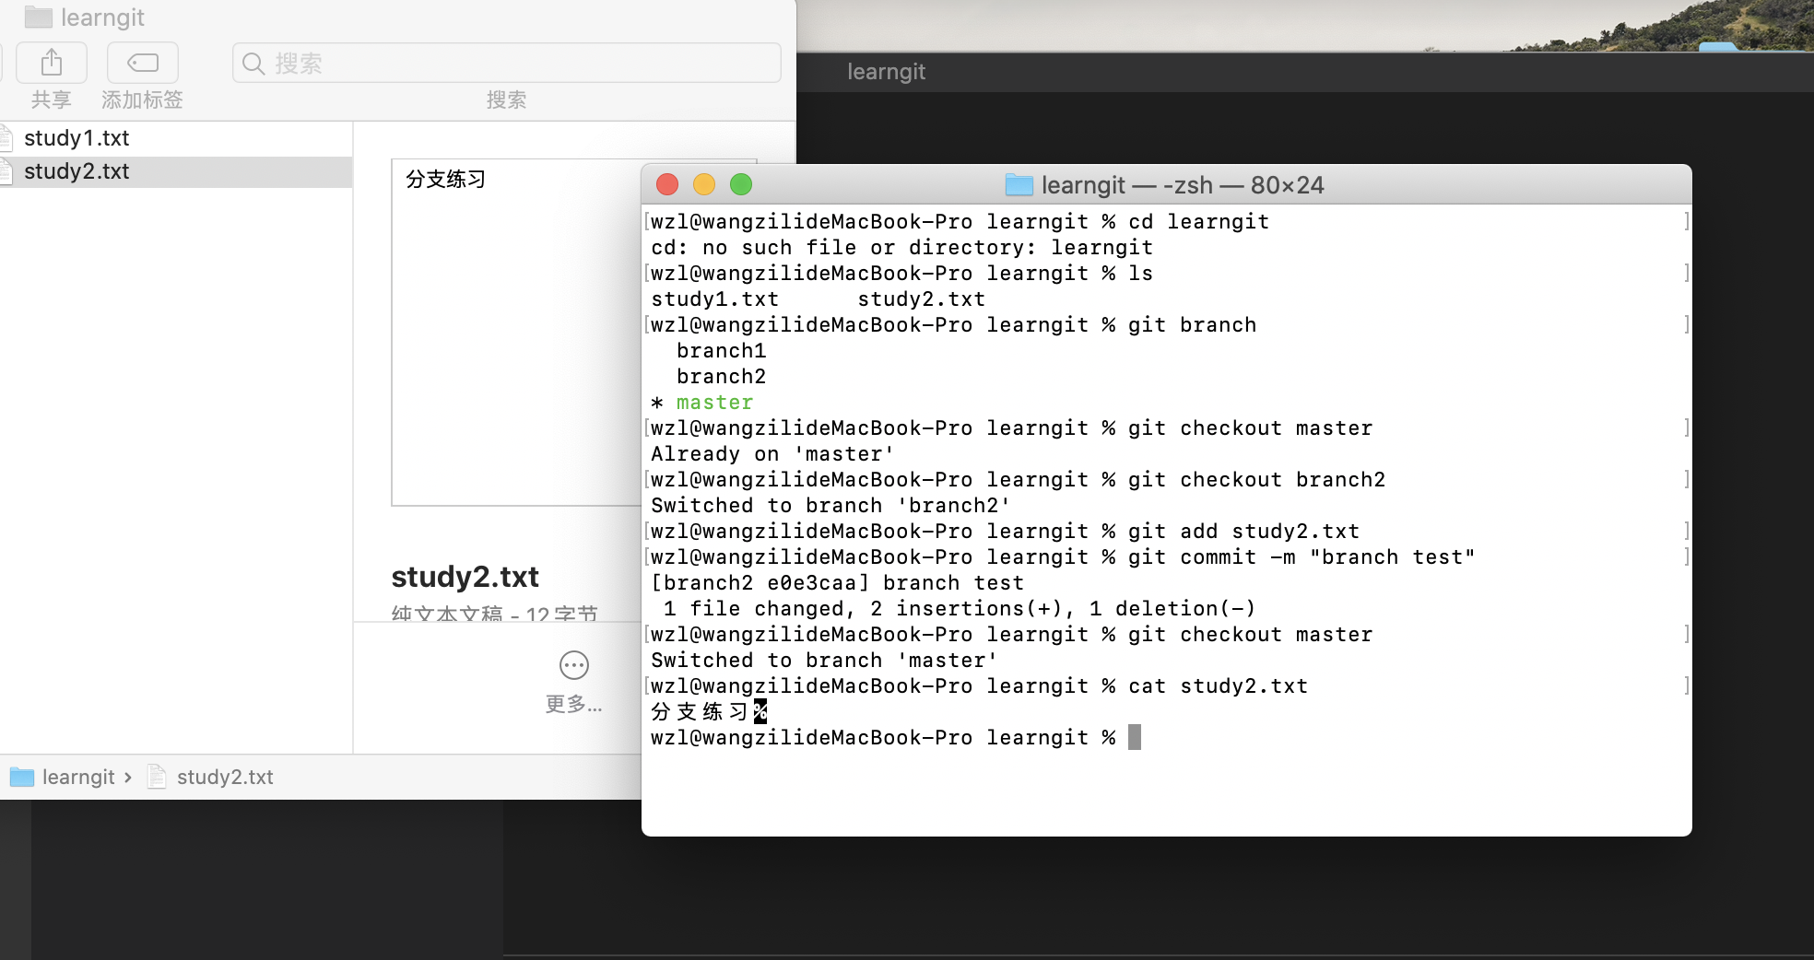Minimize the Terminal with yellow button
Image resolution: width=1814 pixels, height=960 pixels.
[x=704, y=185]
